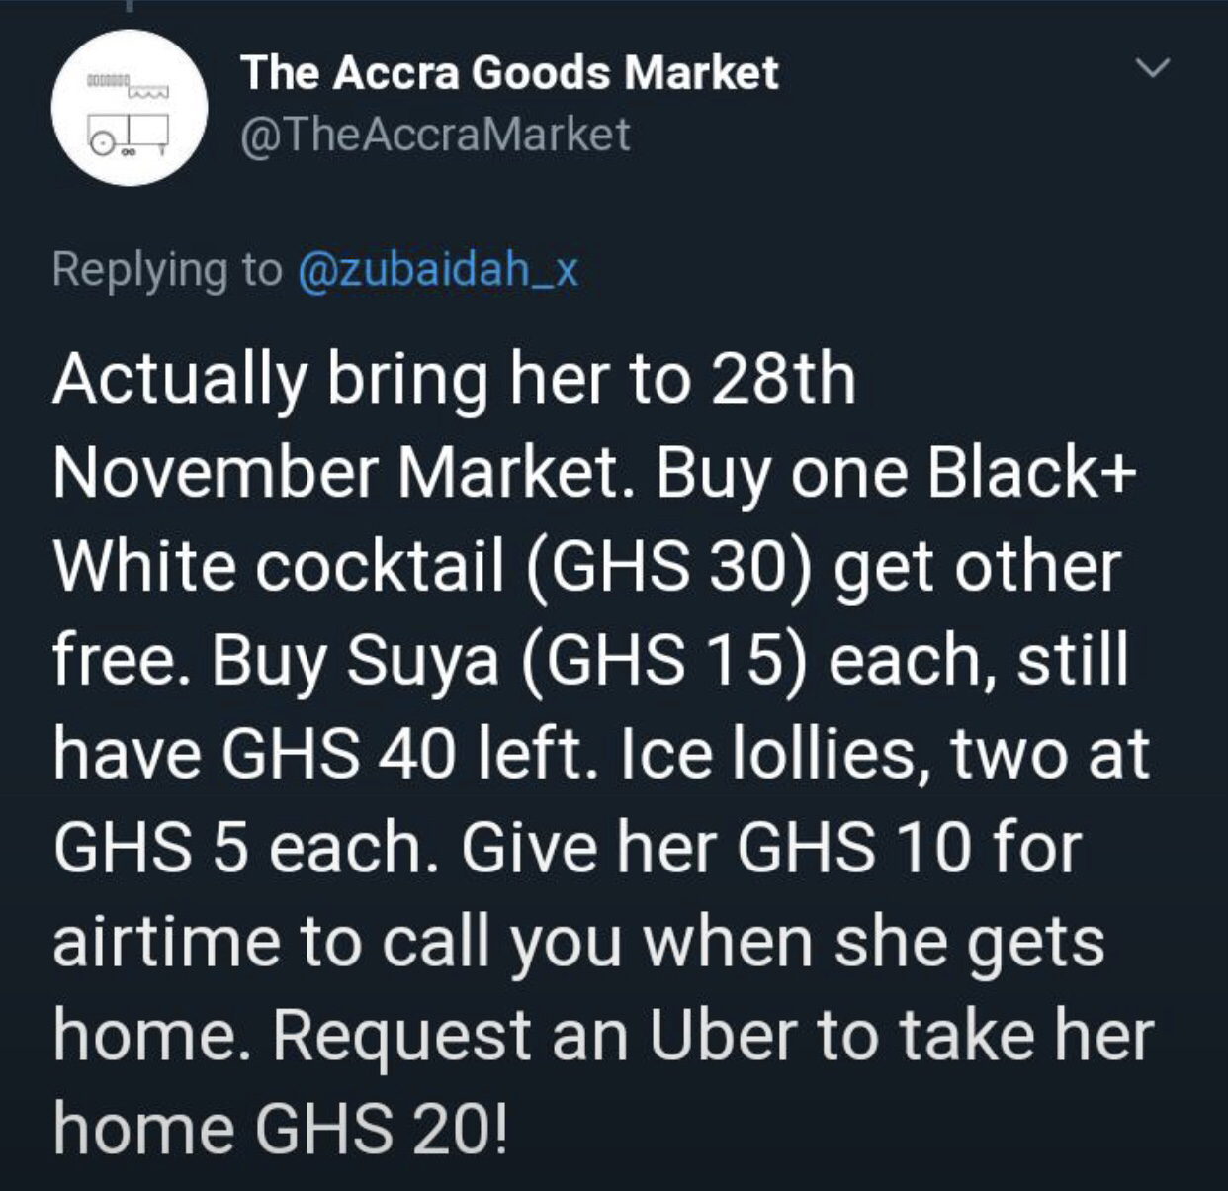
Task: Click the phrase 28th November Market
Action: [454, 425]
